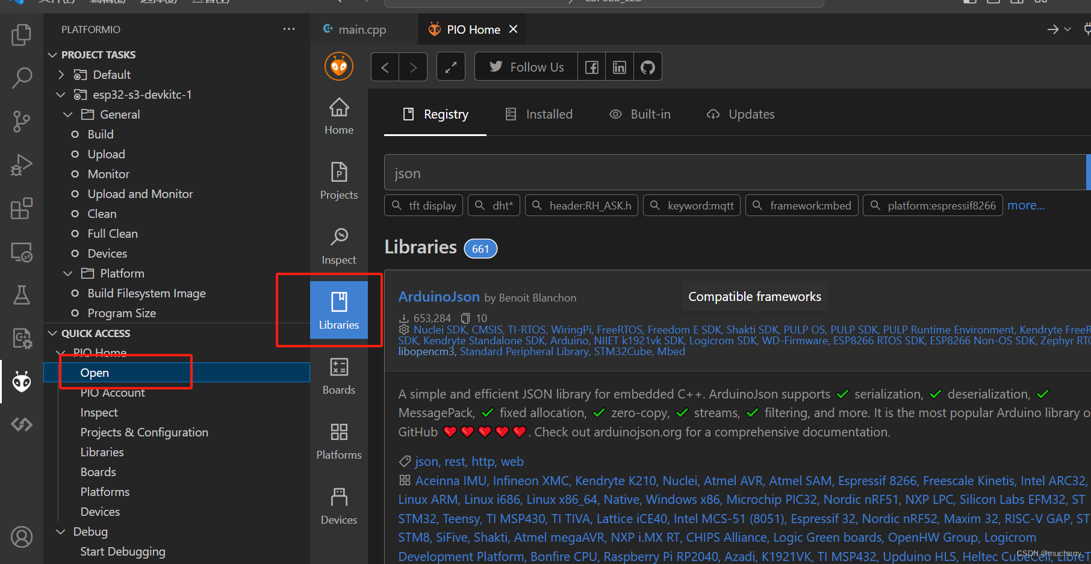Open PlatformIO Facebook page icon
1091x564 pixels.
click(592, 67)
